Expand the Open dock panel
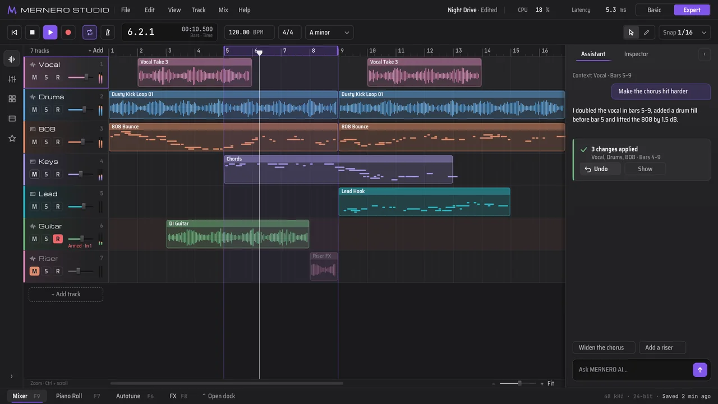 219,396
